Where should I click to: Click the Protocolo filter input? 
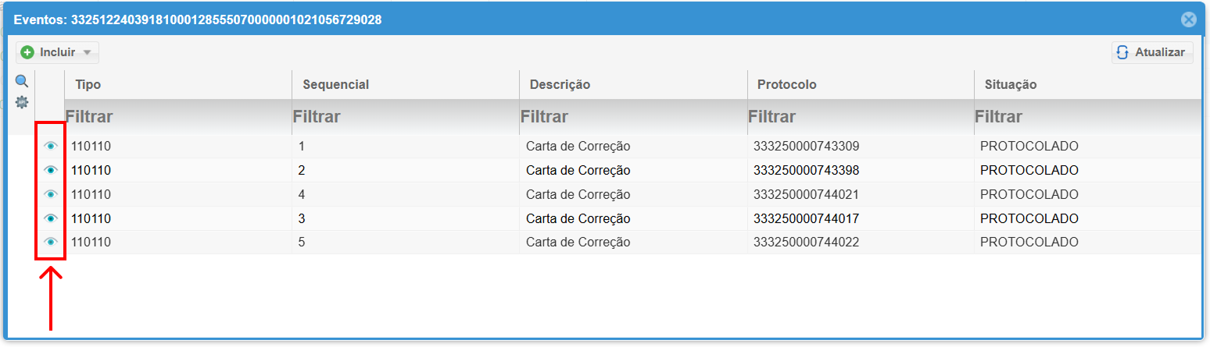tap(860, 117)
